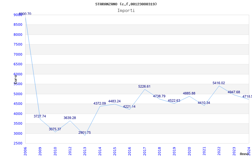Click the 4522.63 data label

pyautogui.click(x=174, y=100)
